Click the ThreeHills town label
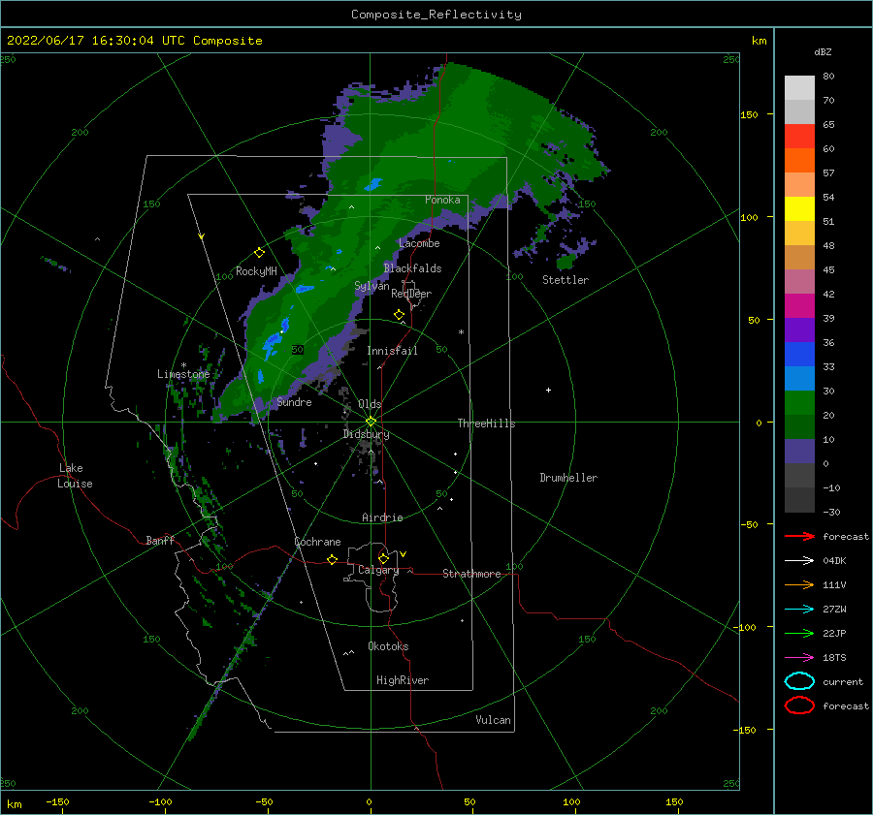Image resolution: width=873 pixels, height=815 pixels. click(x=487, y=423)
